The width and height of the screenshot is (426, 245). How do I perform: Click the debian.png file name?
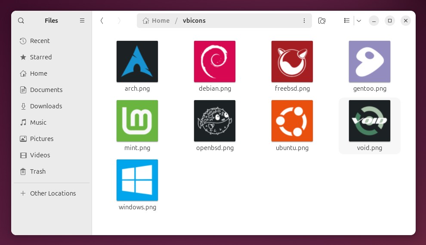[215, 89]
